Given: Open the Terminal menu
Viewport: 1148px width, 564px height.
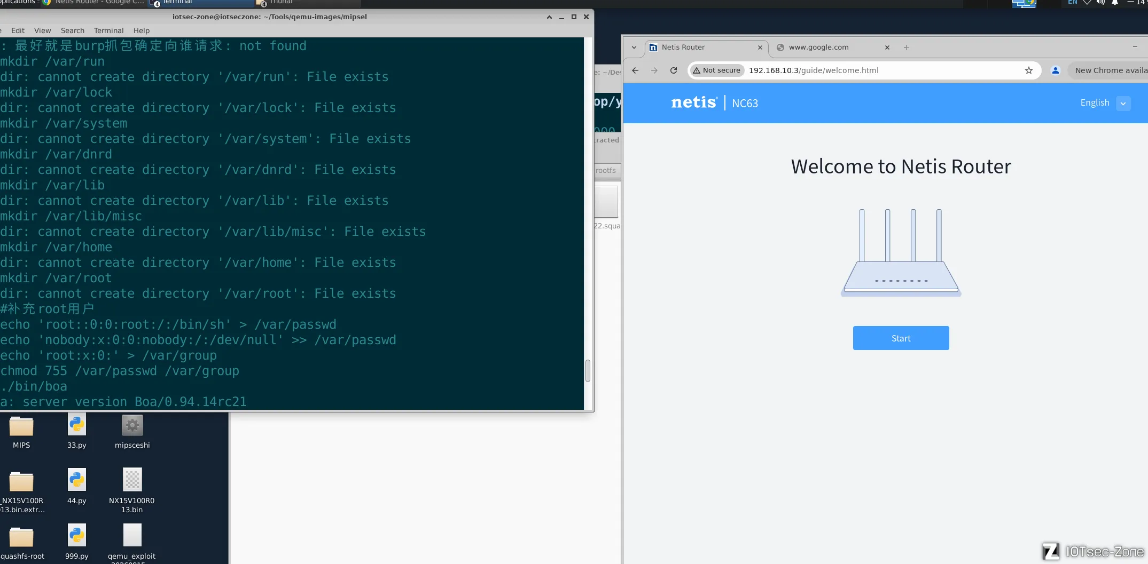Looking at the screenshot, I should tap(108, 30).
